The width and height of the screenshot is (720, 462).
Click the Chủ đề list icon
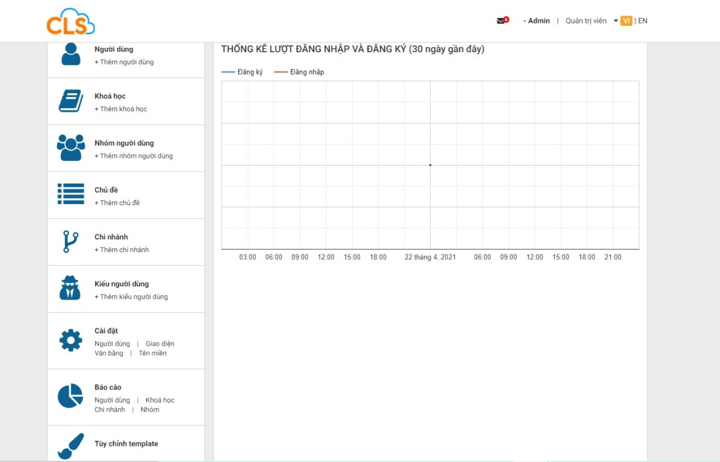click(x=71, y=194)
